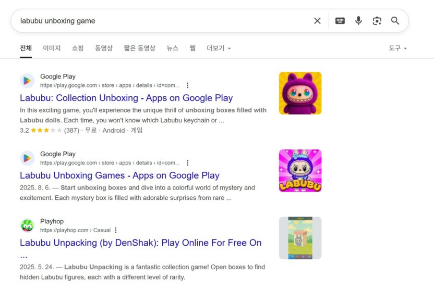Switch to the 이미지 tab

52,48
